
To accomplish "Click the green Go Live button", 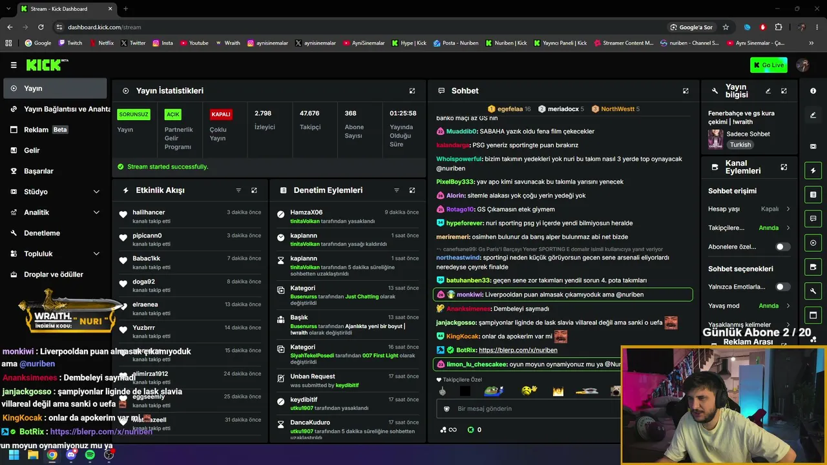I will [769, 65].
